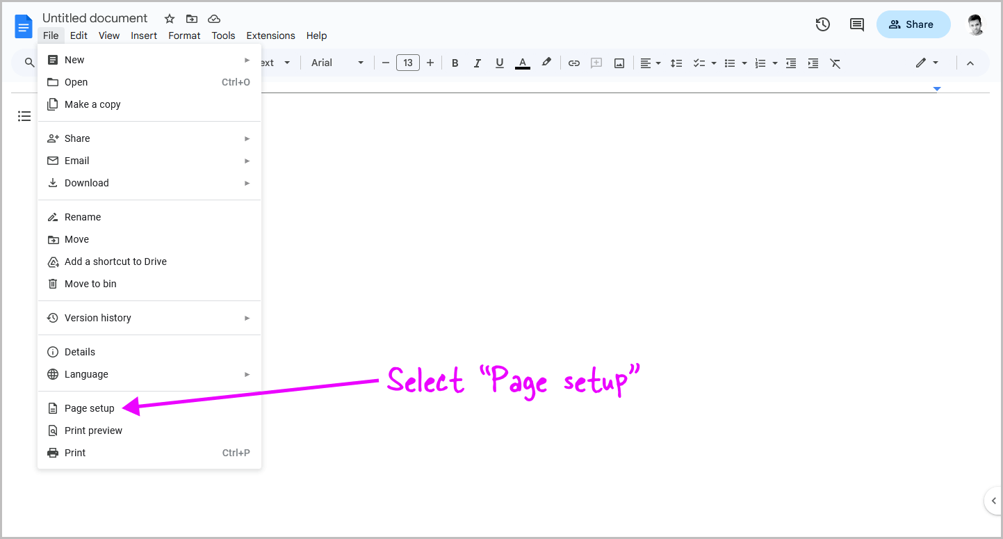Underline the selected text

[500, 63]
